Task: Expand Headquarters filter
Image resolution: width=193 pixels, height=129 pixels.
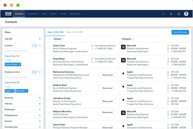Action: pyautogui.click(x=40, y=115)
